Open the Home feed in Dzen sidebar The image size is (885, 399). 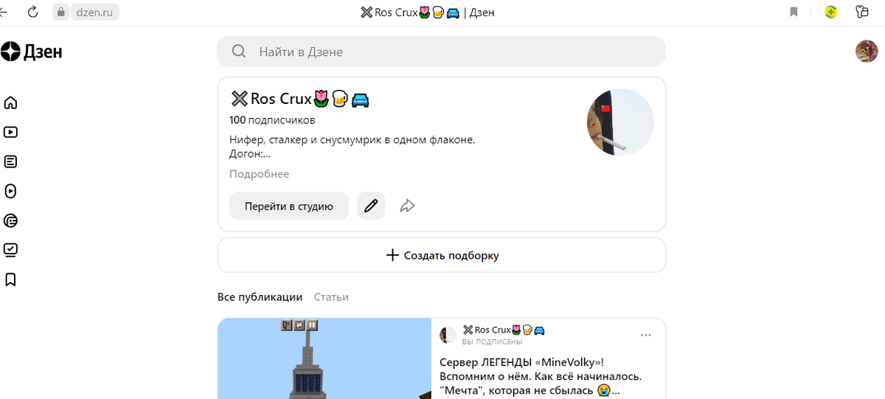pyautogui.click(x=10, y=103)
